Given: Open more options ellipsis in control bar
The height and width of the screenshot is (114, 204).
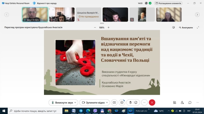Looking at the screenshot, I should click(144, 103).
